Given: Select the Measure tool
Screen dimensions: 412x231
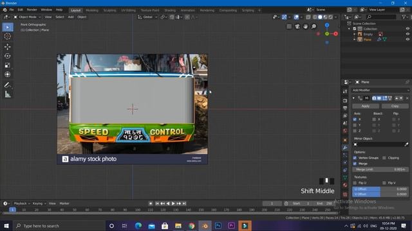Looking at the screenshot, I should click(8, 94).
